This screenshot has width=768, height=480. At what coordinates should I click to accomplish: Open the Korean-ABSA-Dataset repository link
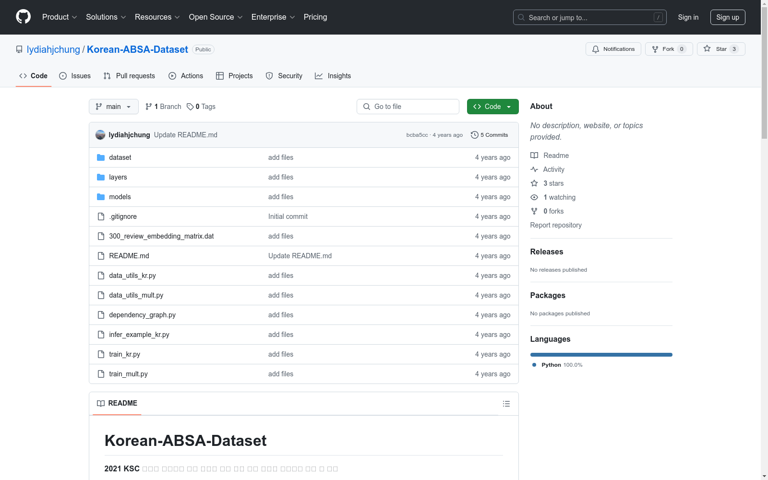pos(137,49)
